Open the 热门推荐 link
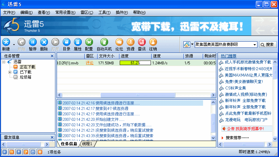 (x=229, y=56)
